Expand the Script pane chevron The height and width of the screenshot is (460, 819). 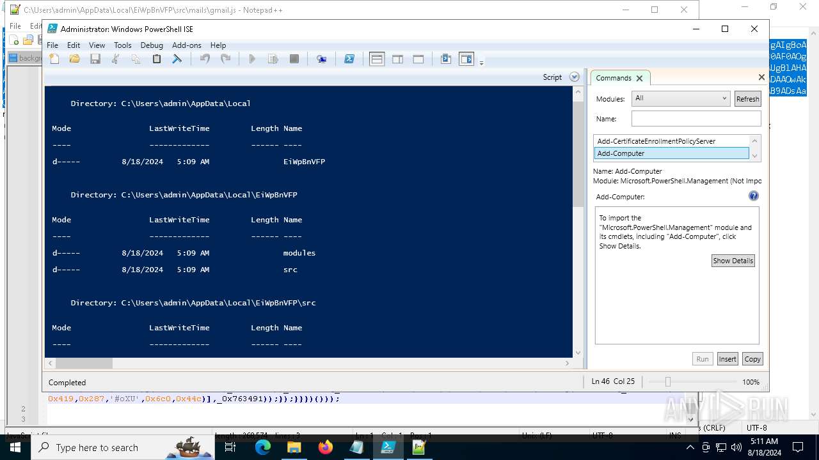[575, 77]
